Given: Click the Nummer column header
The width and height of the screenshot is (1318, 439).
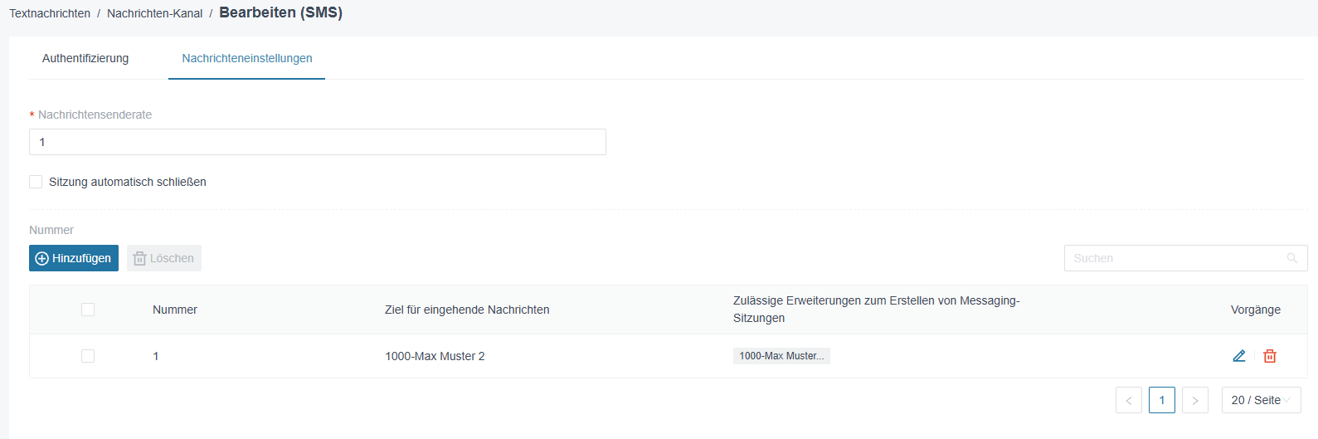Looking at the screenshot, I should click(x=175, y=310).
